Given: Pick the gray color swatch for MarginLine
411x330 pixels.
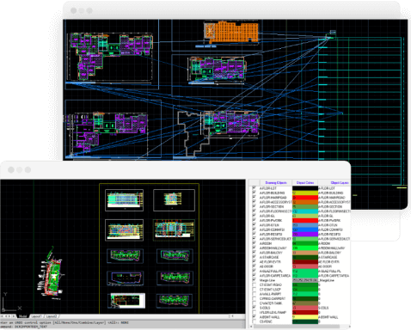Looking at the screenshot, I should point(305,280).
